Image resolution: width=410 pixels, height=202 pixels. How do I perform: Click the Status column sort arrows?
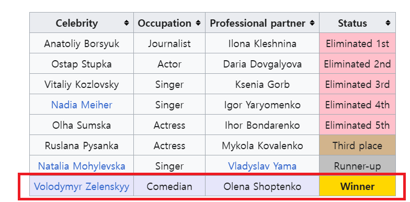coord(388,23)
